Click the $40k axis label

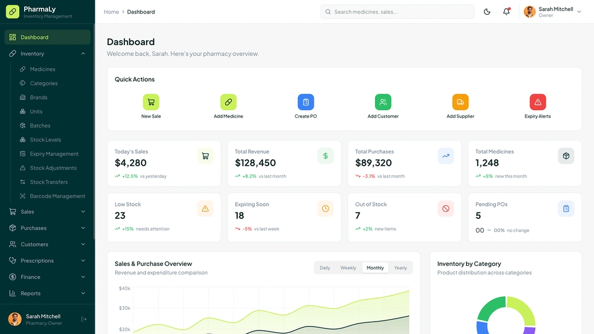[124, 288]
